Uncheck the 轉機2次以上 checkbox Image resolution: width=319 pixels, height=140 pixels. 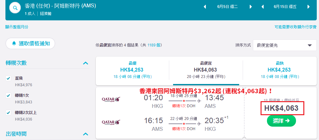[8, 112]
